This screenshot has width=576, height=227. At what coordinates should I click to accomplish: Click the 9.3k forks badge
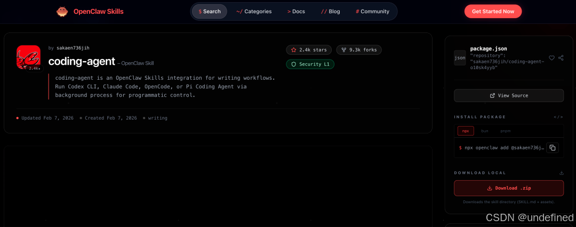[359, 50]
